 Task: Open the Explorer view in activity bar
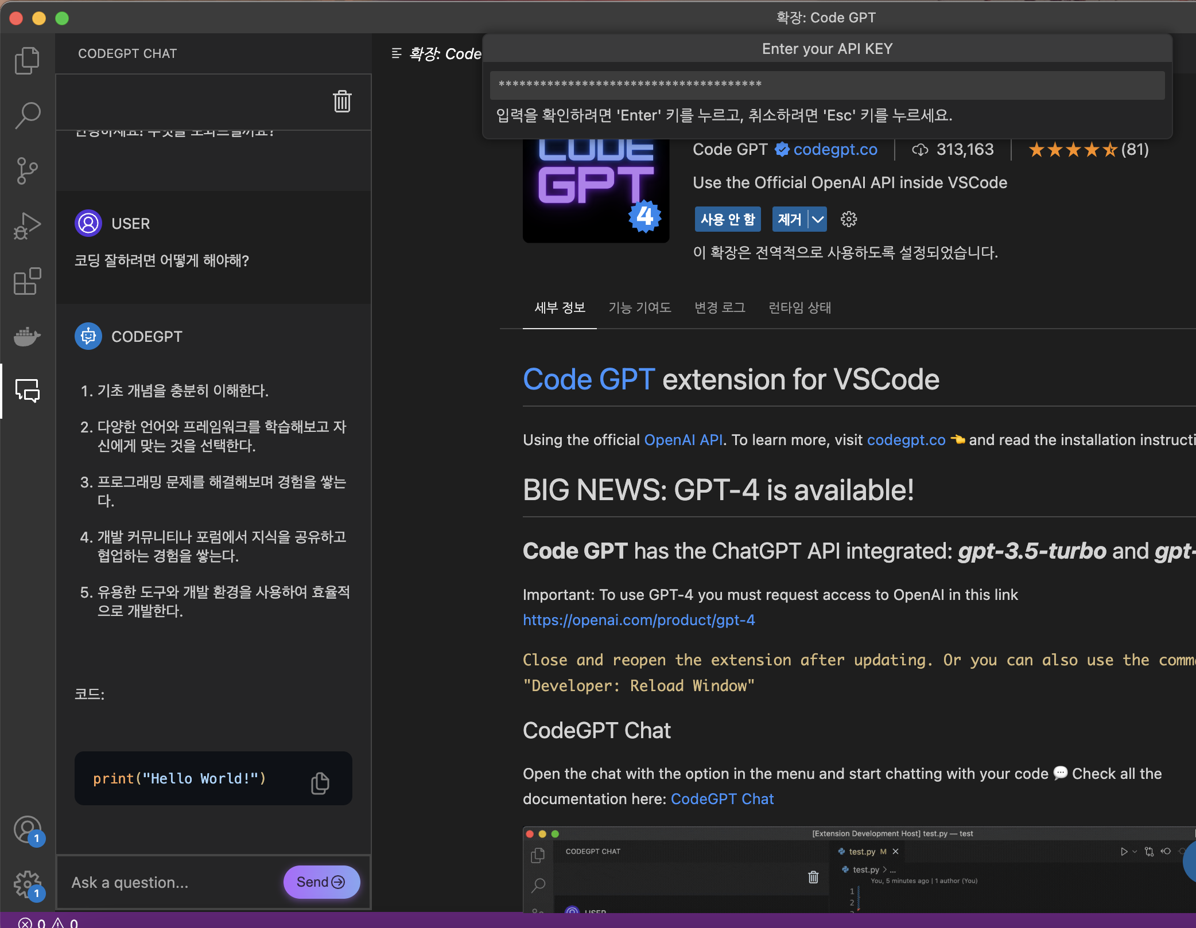coord(27,60)
